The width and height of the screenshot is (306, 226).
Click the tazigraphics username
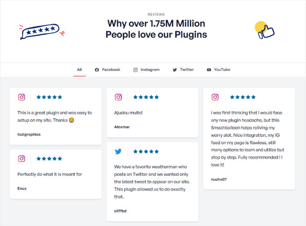(x=29, y=134)
